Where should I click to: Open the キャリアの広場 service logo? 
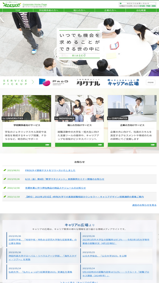(123, 82)
